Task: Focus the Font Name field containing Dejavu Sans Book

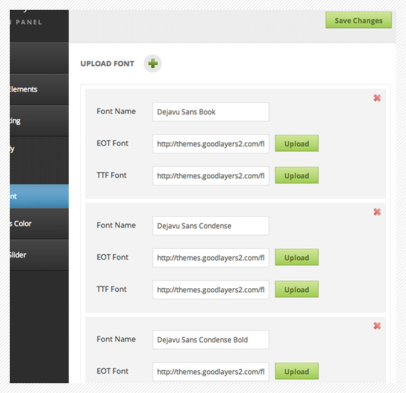Action: [210, 112]
